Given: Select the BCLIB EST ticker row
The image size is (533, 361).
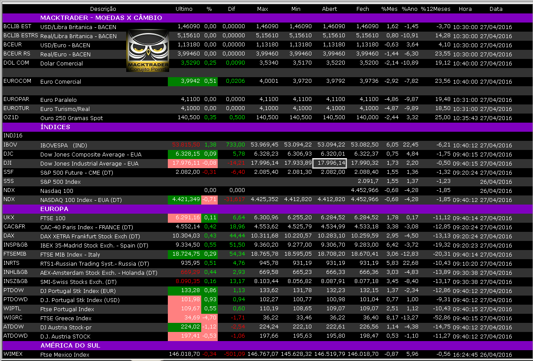Looking at the screenshot, I should 266,27.
